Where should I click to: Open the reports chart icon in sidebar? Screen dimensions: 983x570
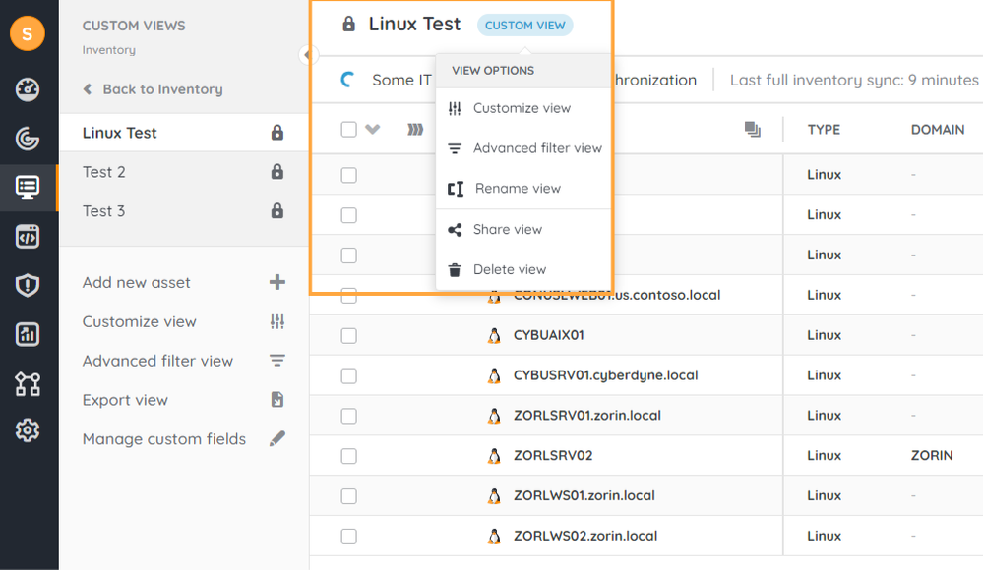pyautogui.click(x=28, y=334)
